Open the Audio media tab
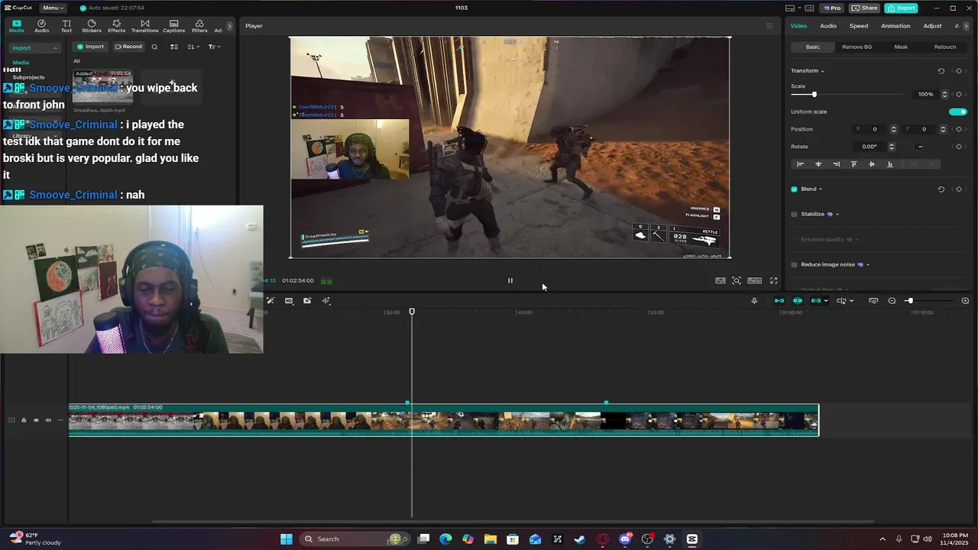The image size is (978, 550). 41,26
